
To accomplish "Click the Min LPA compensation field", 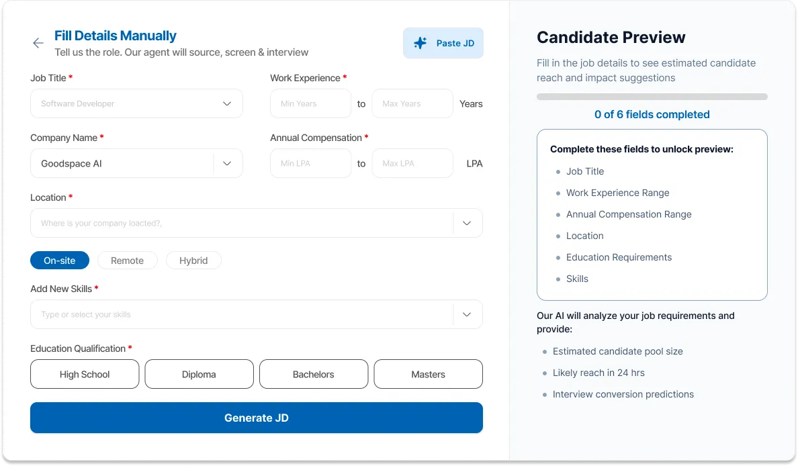I will (310, 163).
